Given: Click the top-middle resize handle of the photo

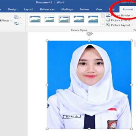Looking at the screenshot, I should [x=89, y=41].
